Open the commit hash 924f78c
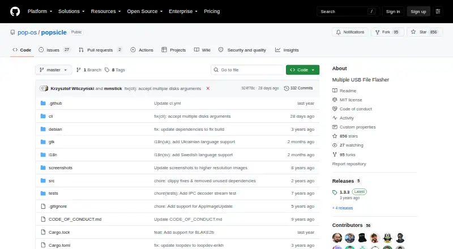The image size is (453, 249). 248,88
